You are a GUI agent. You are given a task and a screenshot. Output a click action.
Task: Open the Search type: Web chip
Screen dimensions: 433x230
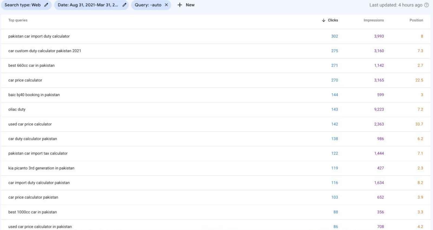pos(22,5)
